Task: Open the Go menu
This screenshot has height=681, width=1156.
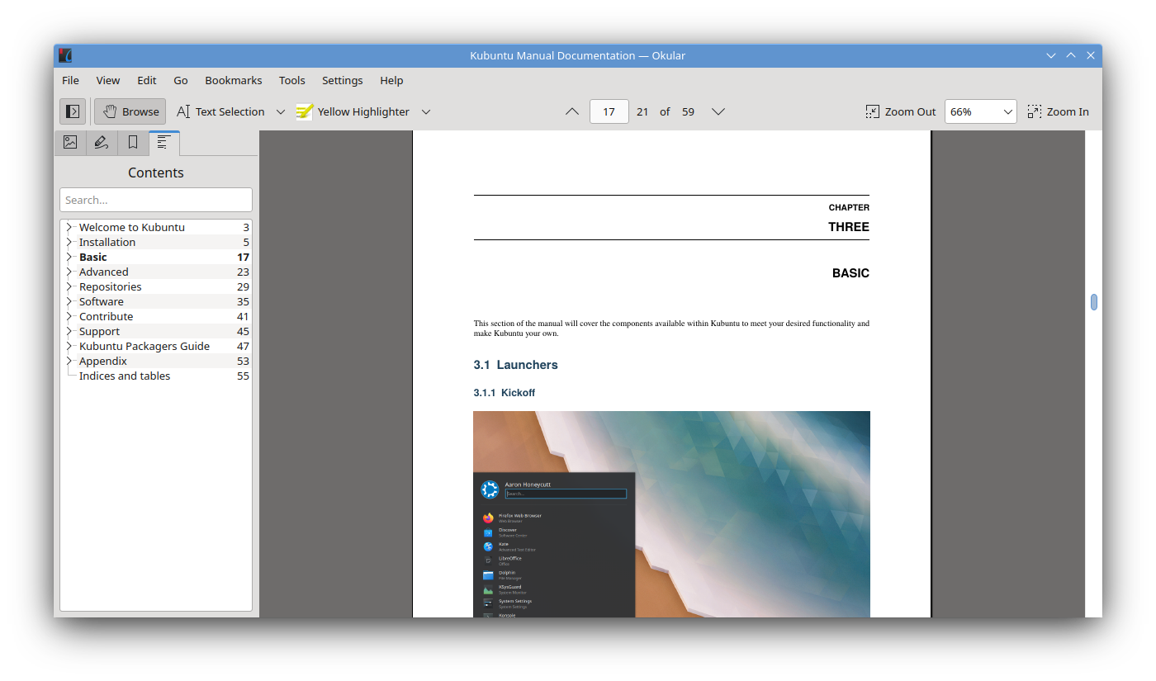Action: click(181, 80)
